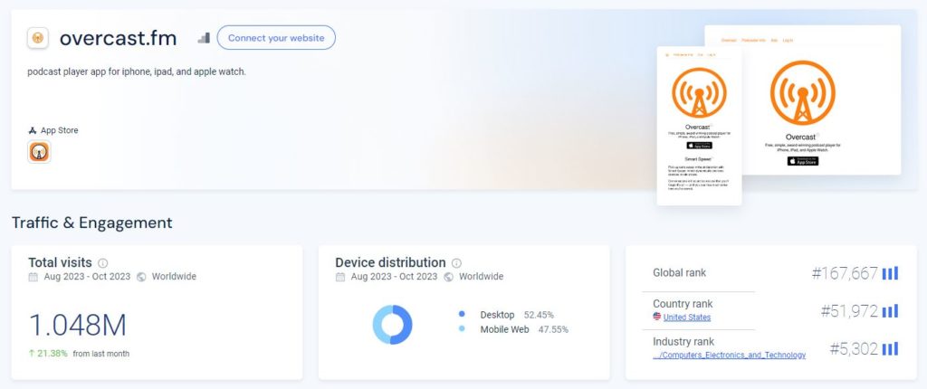
Task: Click the bars icon beside Country rank #51,972
Action: click(x=890, y=311)
